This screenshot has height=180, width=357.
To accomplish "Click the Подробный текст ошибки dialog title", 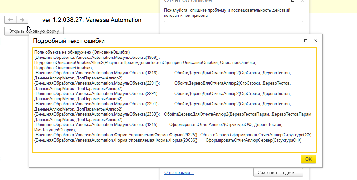I will click(69, 41).
